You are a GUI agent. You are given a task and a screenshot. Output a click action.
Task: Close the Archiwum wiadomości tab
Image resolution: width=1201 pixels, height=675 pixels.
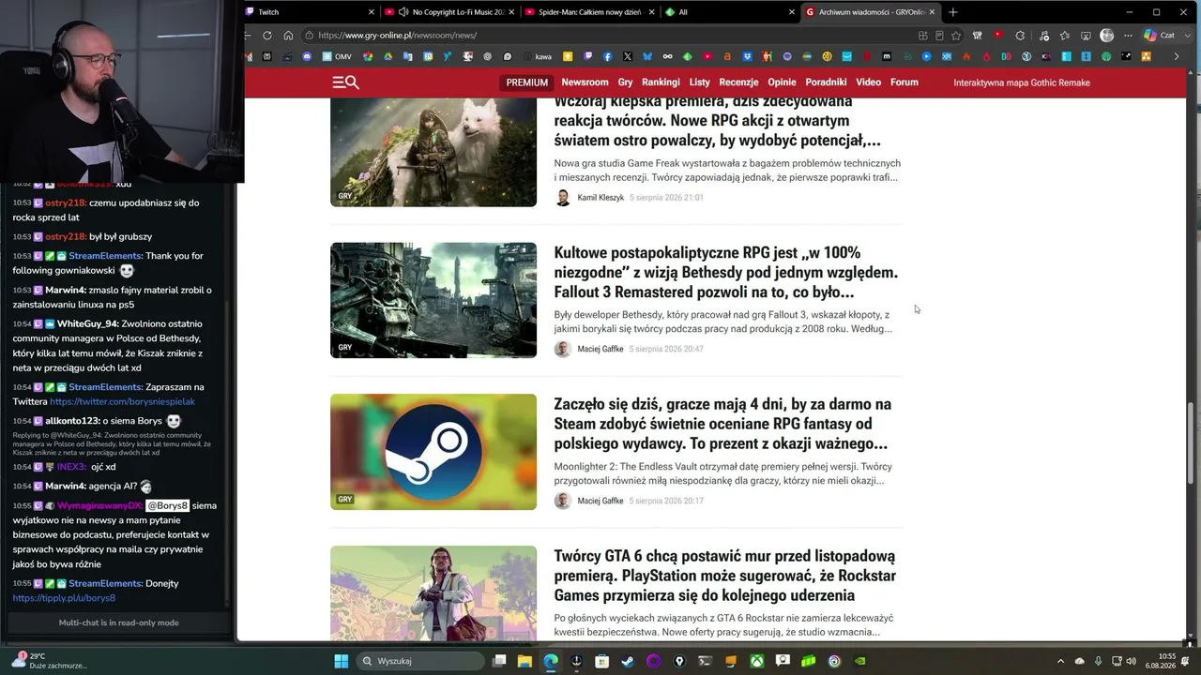point(932,12)
